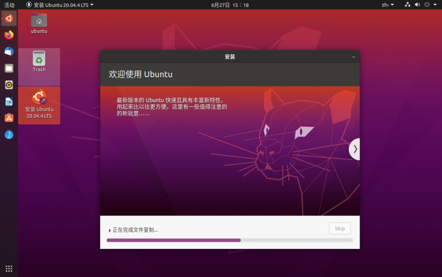442x277 pixels.
Task: Expand the 正在完成文件复制 details triangle
Action: pos(110,231)
